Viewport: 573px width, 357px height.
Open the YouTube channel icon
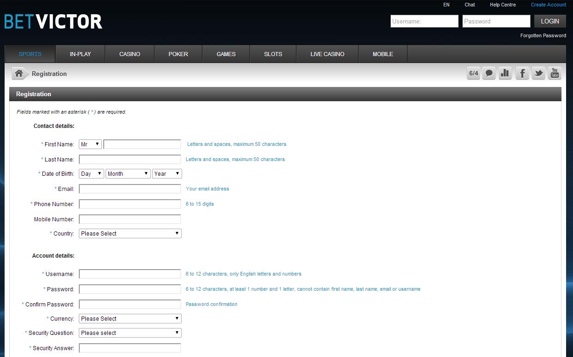click(x=555, y=73)
